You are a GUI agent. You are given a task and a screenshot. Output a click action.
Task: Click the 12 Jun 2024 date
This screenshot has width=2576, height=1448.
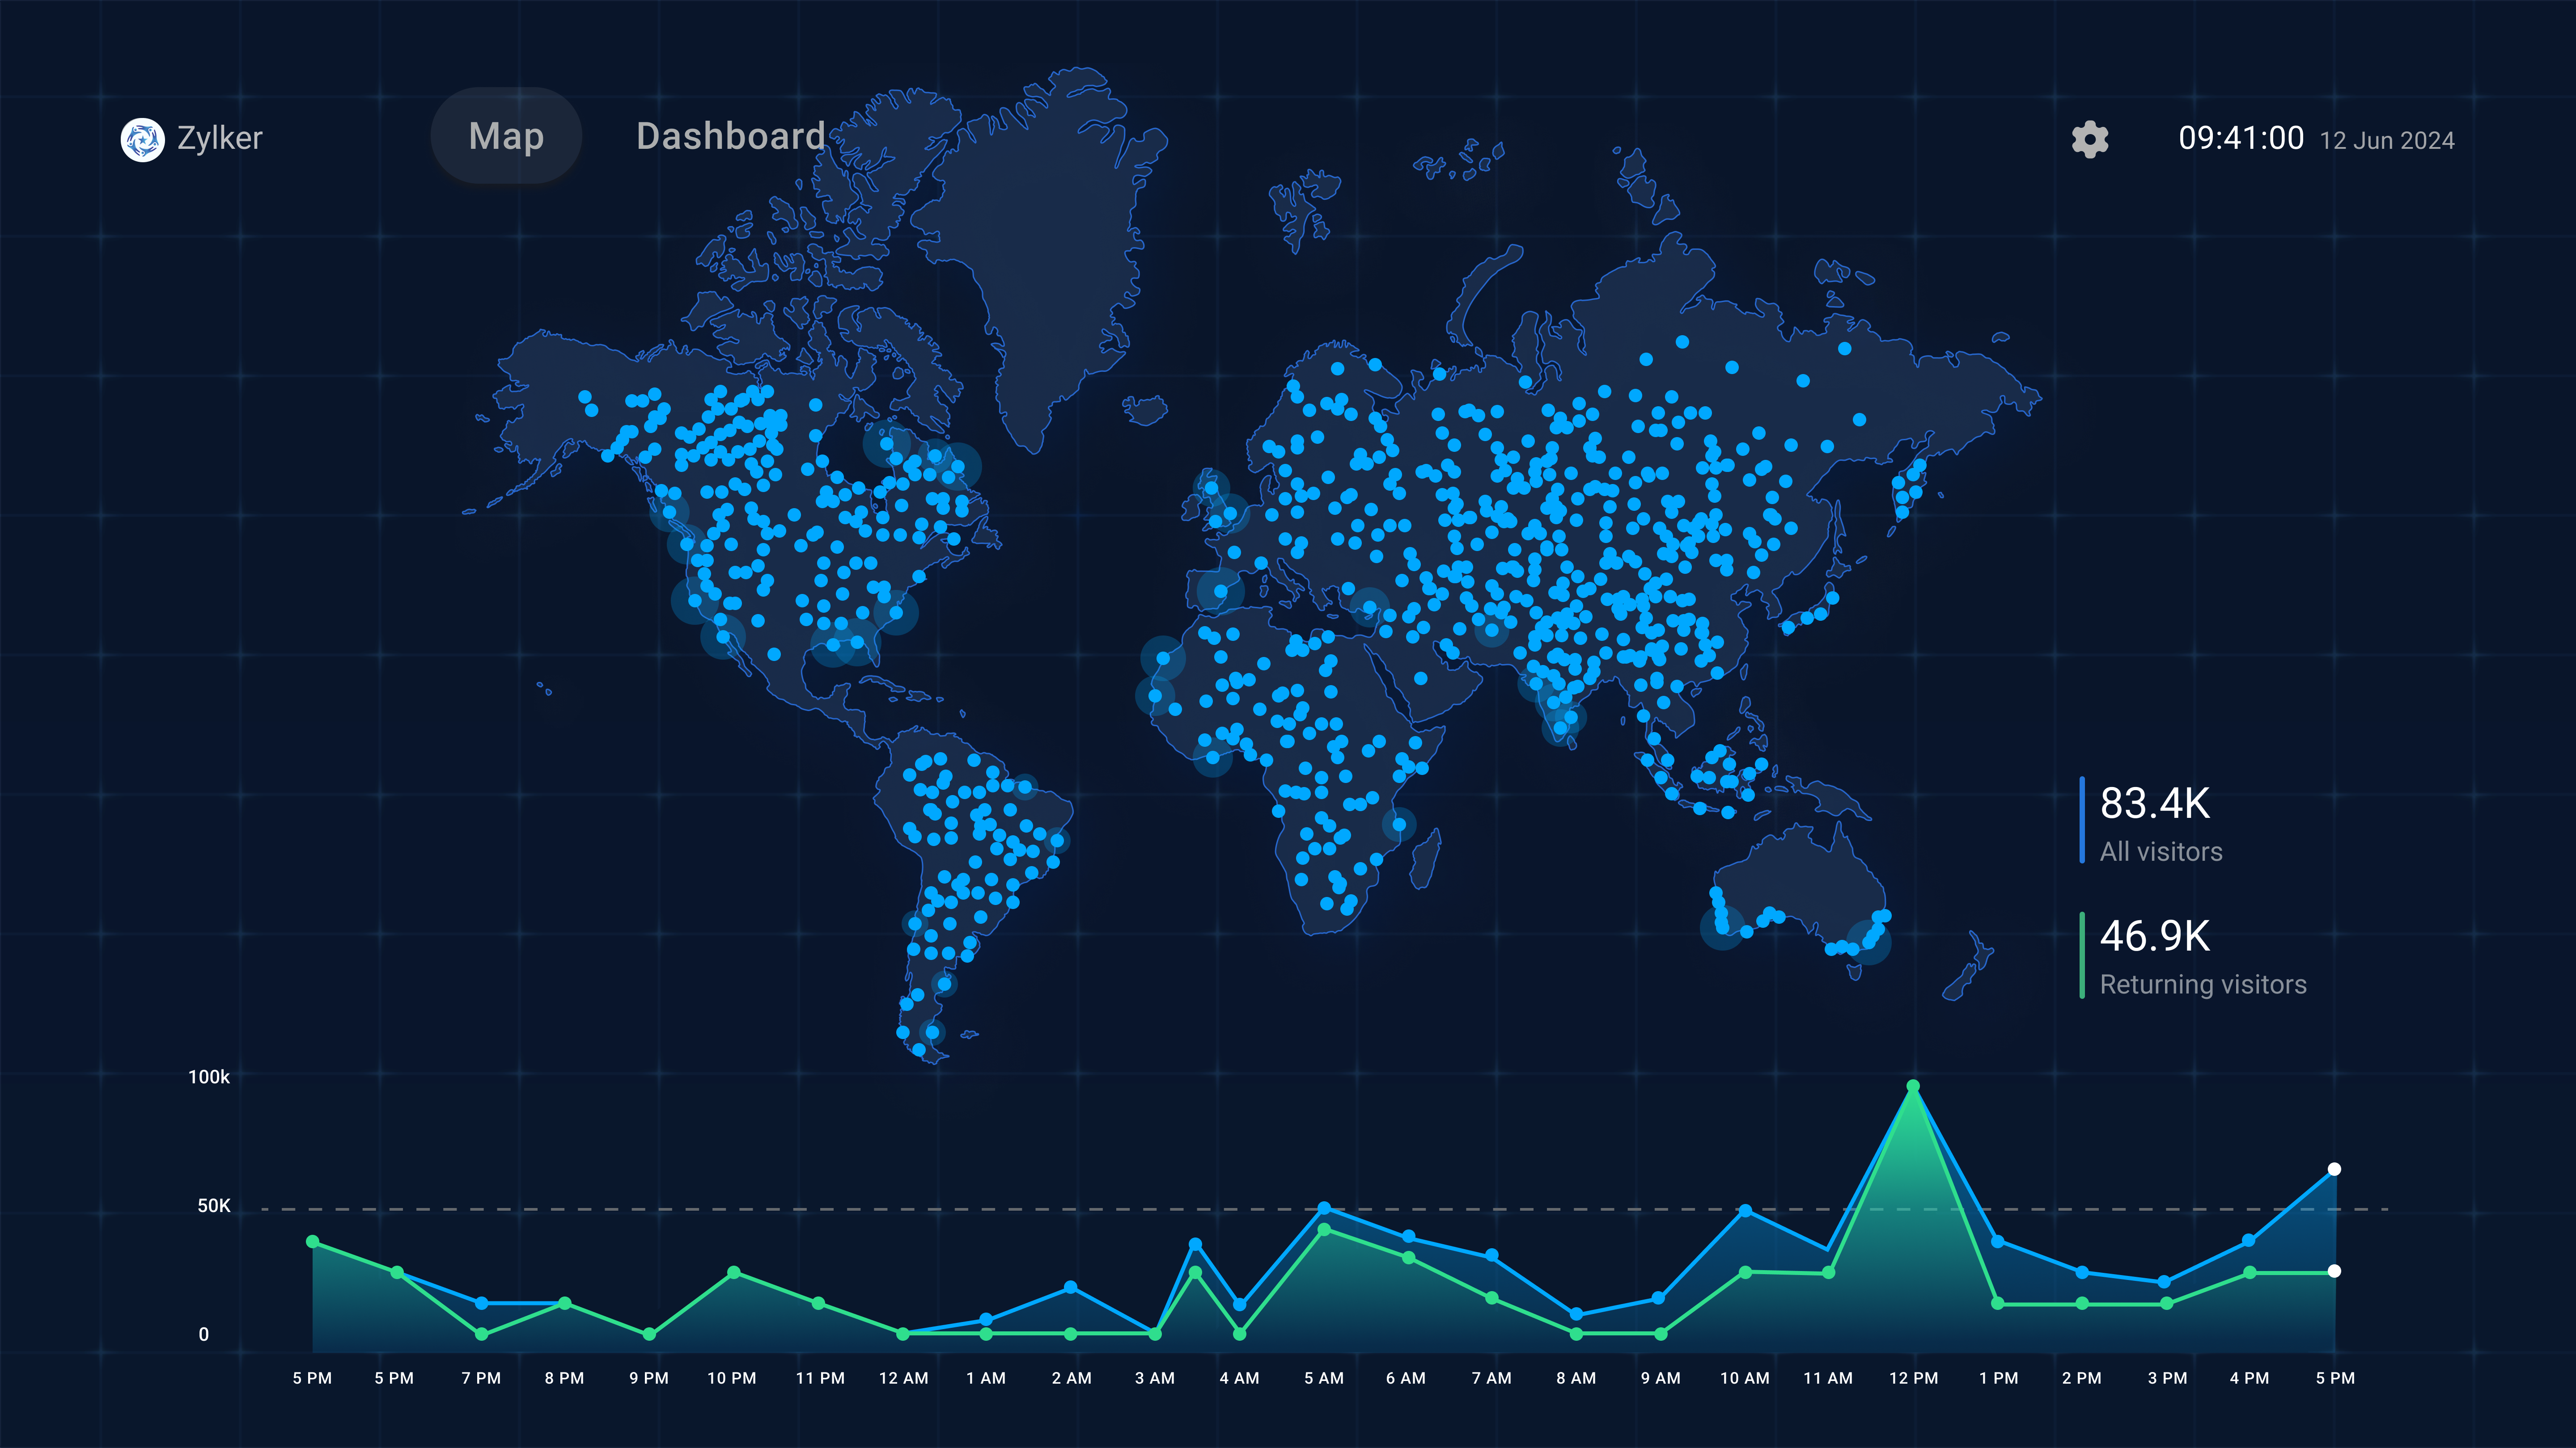2386,141
